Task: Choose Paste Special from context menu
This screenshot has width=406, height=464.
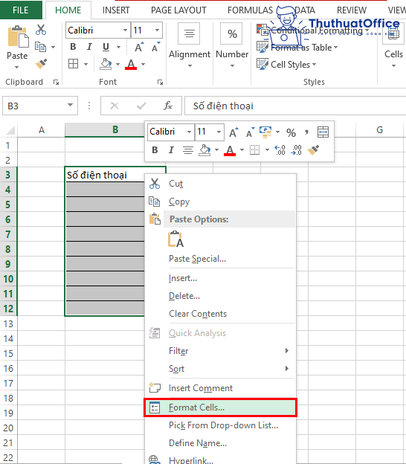Action: pos(220,259)
